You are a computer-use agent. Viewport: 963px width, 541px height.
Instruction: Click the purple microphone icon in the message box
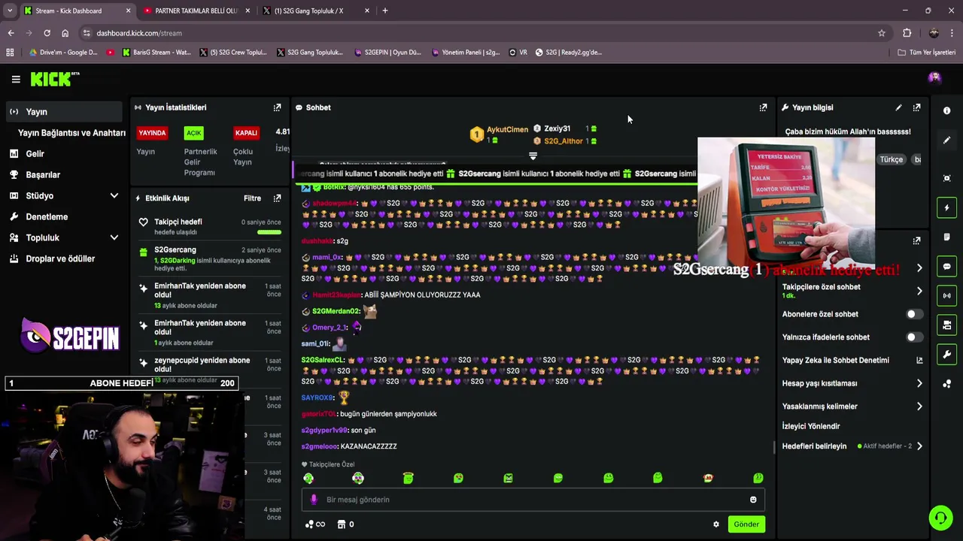pos(314,500)
